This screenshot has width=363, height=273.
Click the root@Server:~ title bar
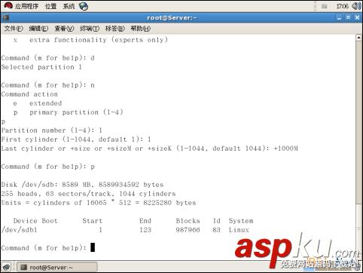[172, 18]
